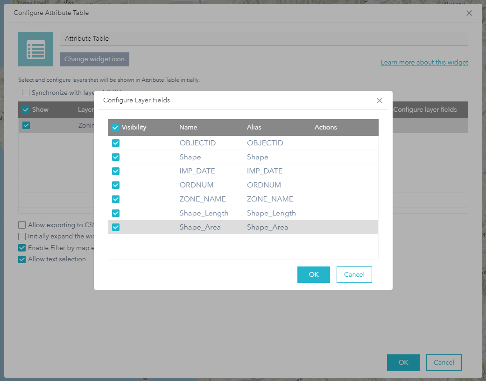Select the Shape_Area alias cell
This screenshot has width=486, height=381.
(268, 227)
